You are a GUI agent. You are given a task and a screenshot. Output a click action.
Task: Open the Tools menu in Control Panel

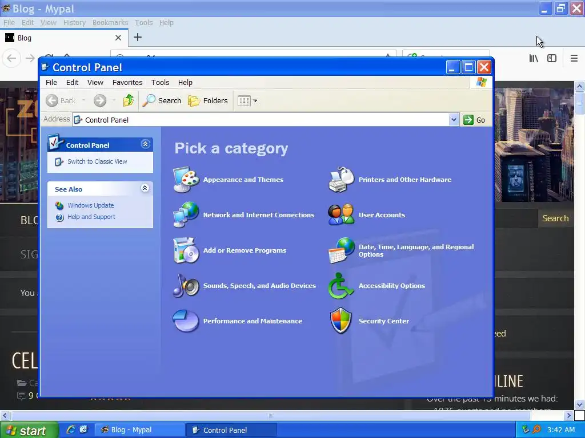tap(160, 82)
